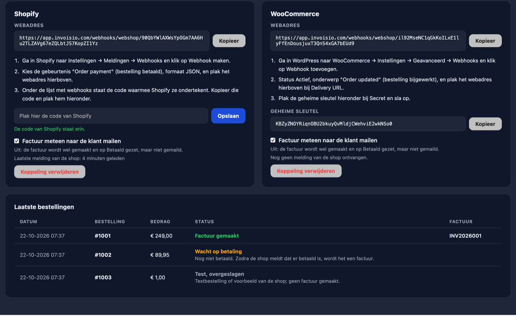Click order number #1003
Viewport: 516px width, 316px height.
tap(103, 277)
